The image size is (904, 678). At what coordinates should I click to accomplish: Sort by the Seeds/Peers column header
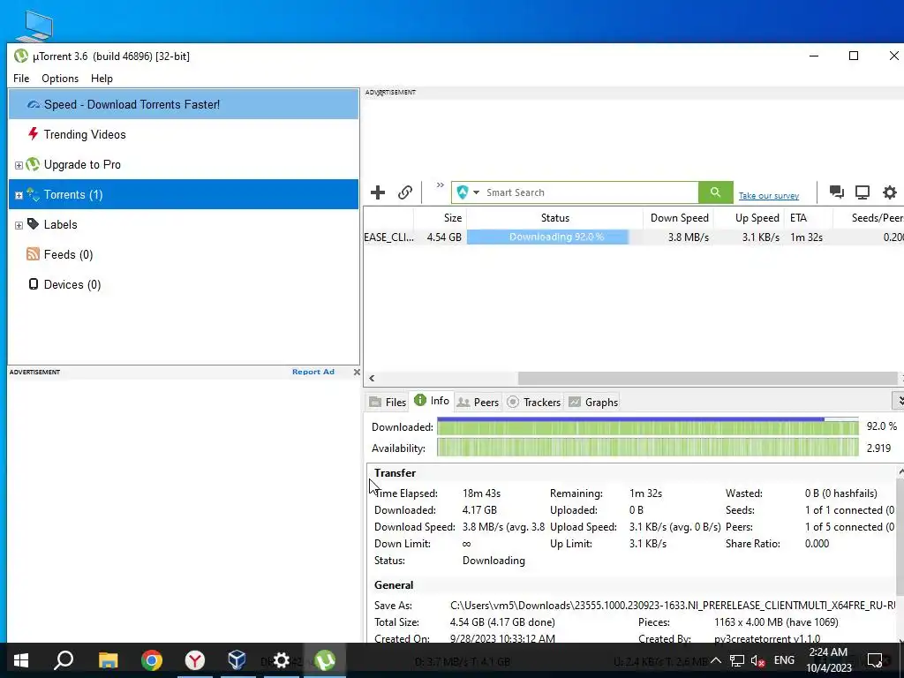tap(869, 218)
